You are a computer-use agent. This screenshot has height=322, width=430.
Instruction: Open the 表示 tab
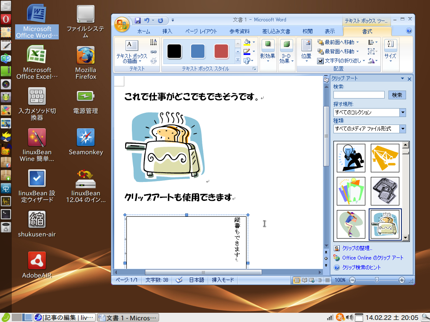tap(330, 31)
